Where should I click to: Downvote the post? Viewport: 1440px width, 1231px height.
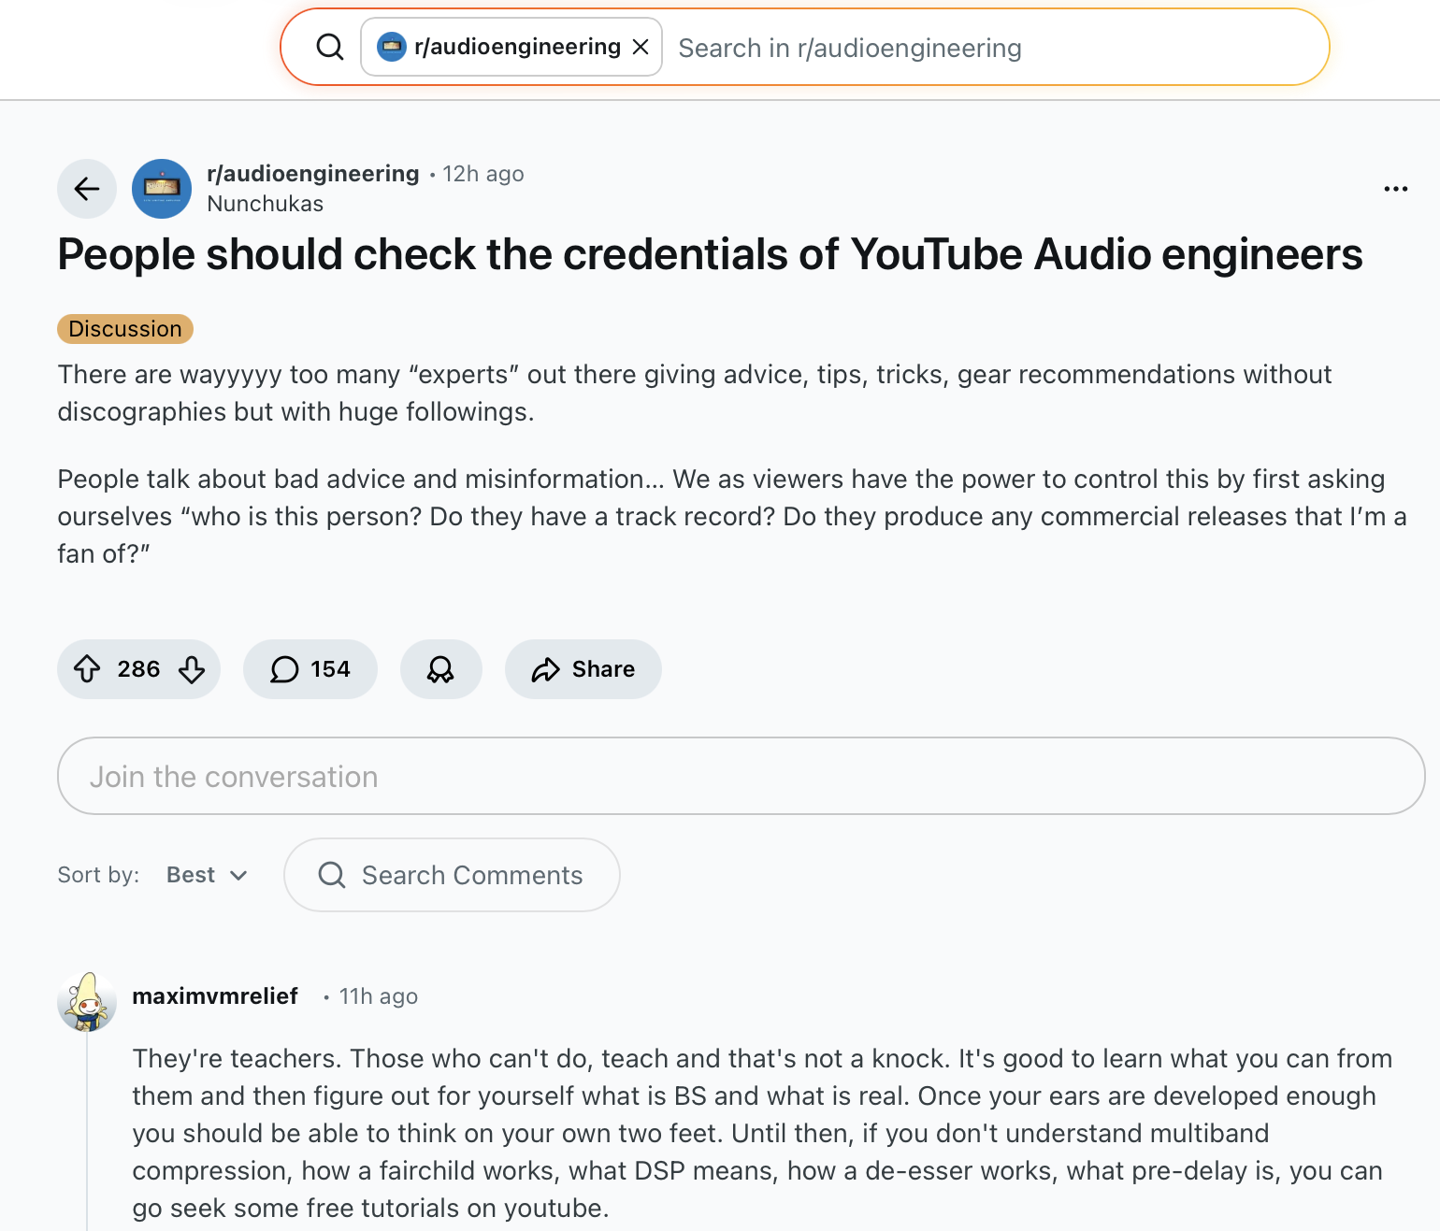click(192, 669)
